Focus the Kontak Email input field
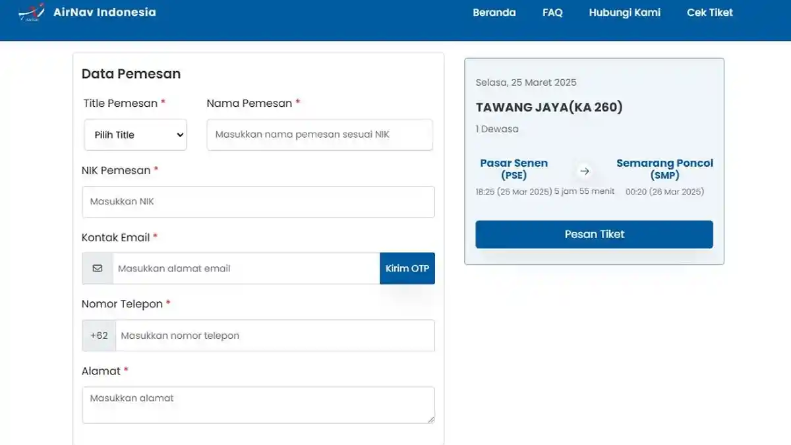Viewport: 791px width, 445px height. [244, 268]
